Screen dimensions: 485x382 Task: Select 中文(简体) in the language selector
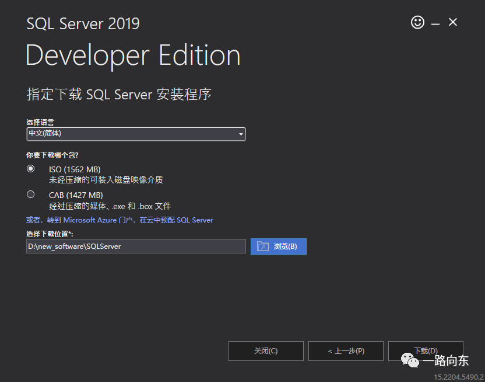click(117, 134)
